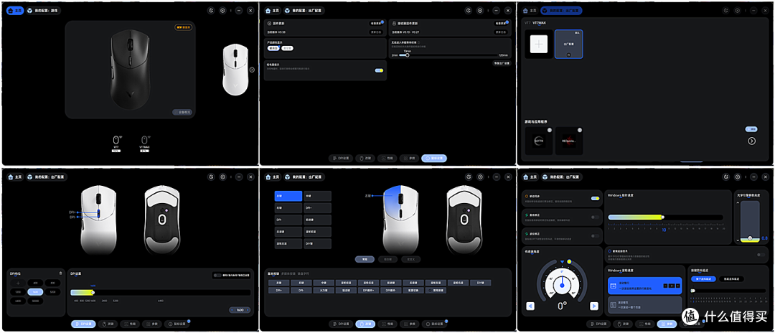Open REDprelauncher app icon in profile window

click(569, 141)
